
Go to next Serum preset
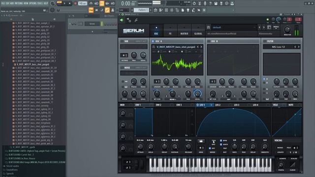(264, 28)
